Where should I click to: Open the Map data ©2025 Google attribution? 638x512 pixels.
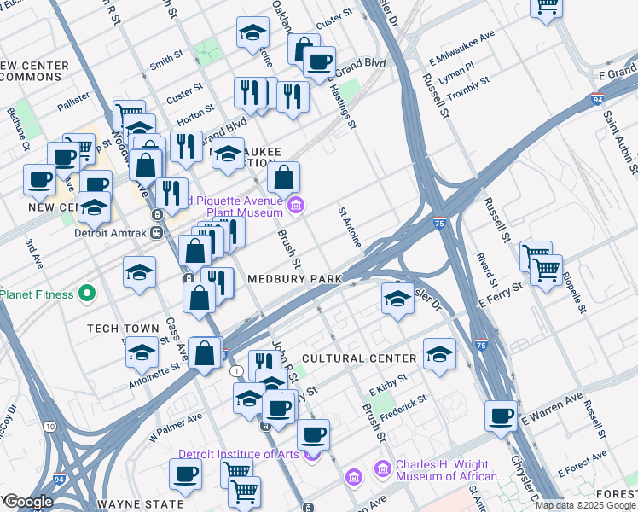click(586, 505)
